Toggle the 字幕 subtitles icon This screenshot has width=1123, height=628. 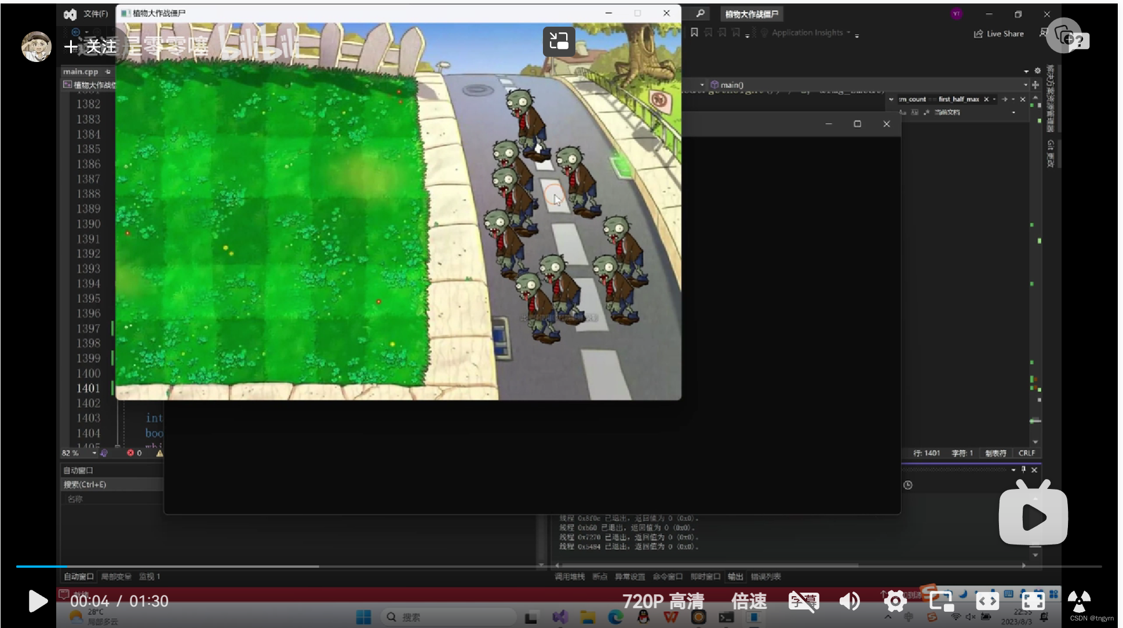pos(803,601)
